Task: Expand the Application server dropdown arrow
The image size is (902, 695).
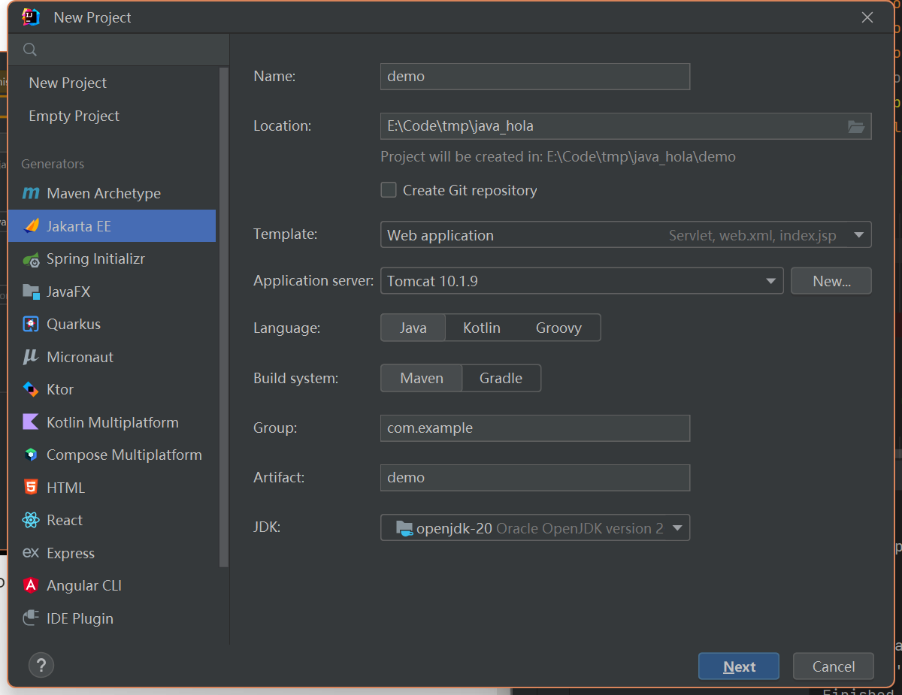Action: 770,281
